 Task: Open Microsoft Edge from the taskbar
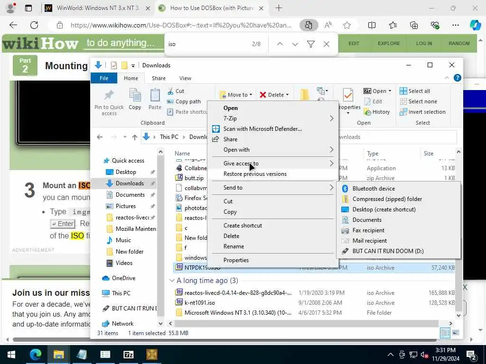point(36,355)
